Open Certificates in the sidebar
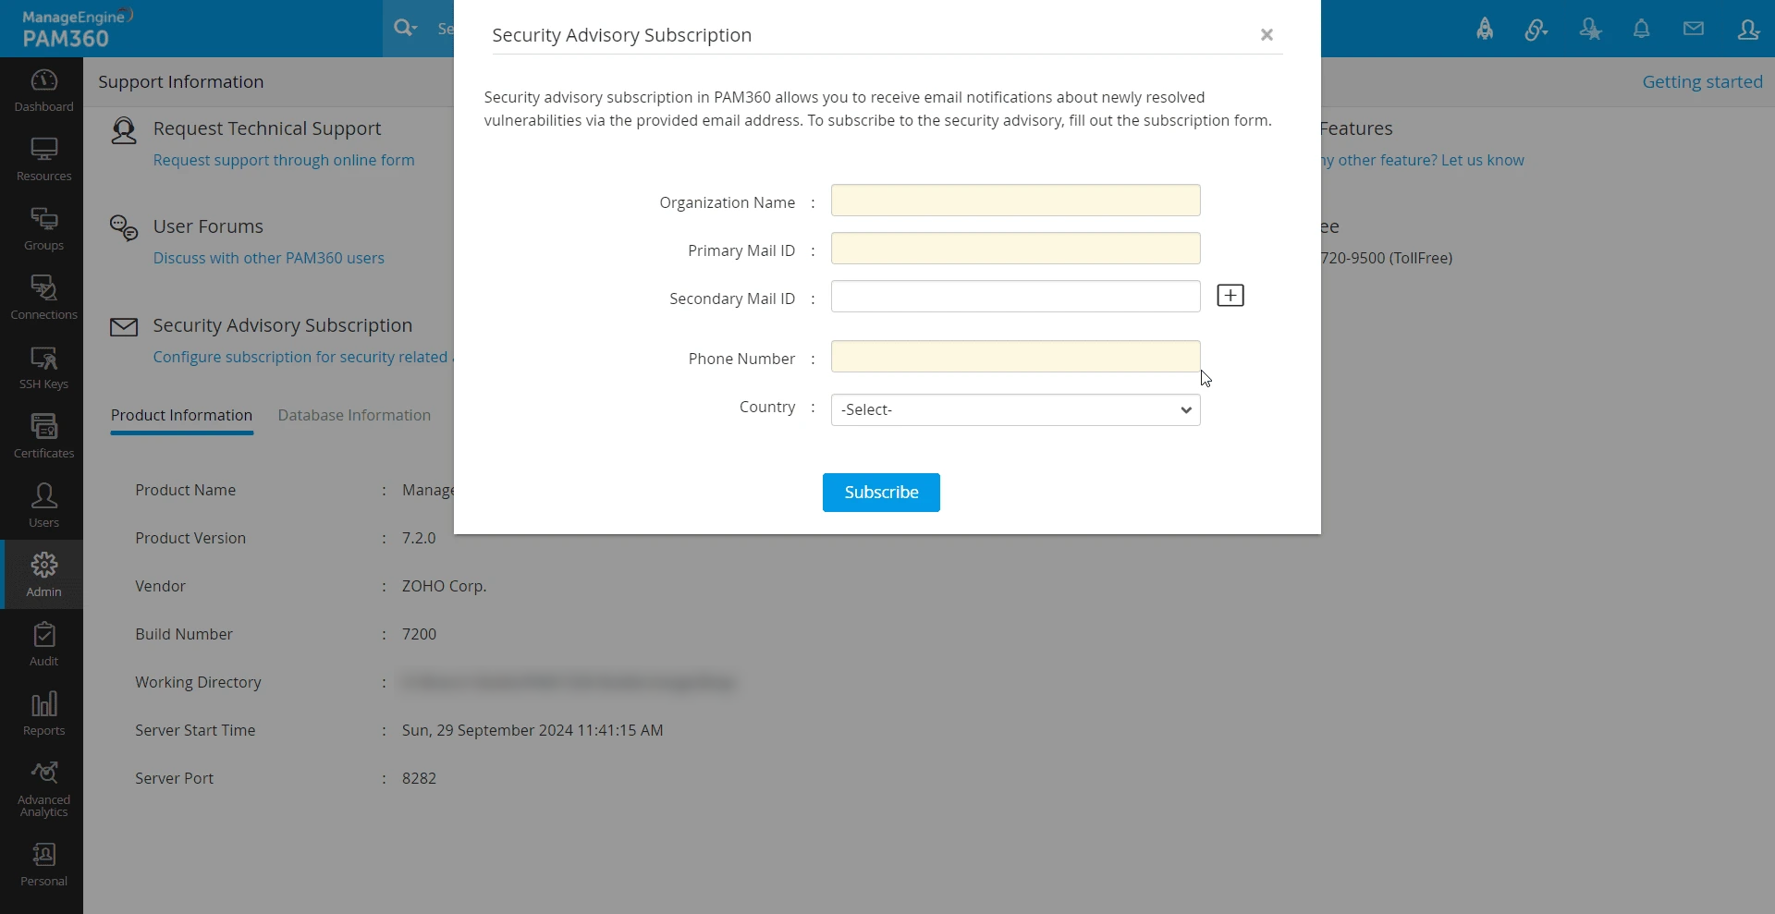Screen dimensions: 1775x914 click(43, 436)
